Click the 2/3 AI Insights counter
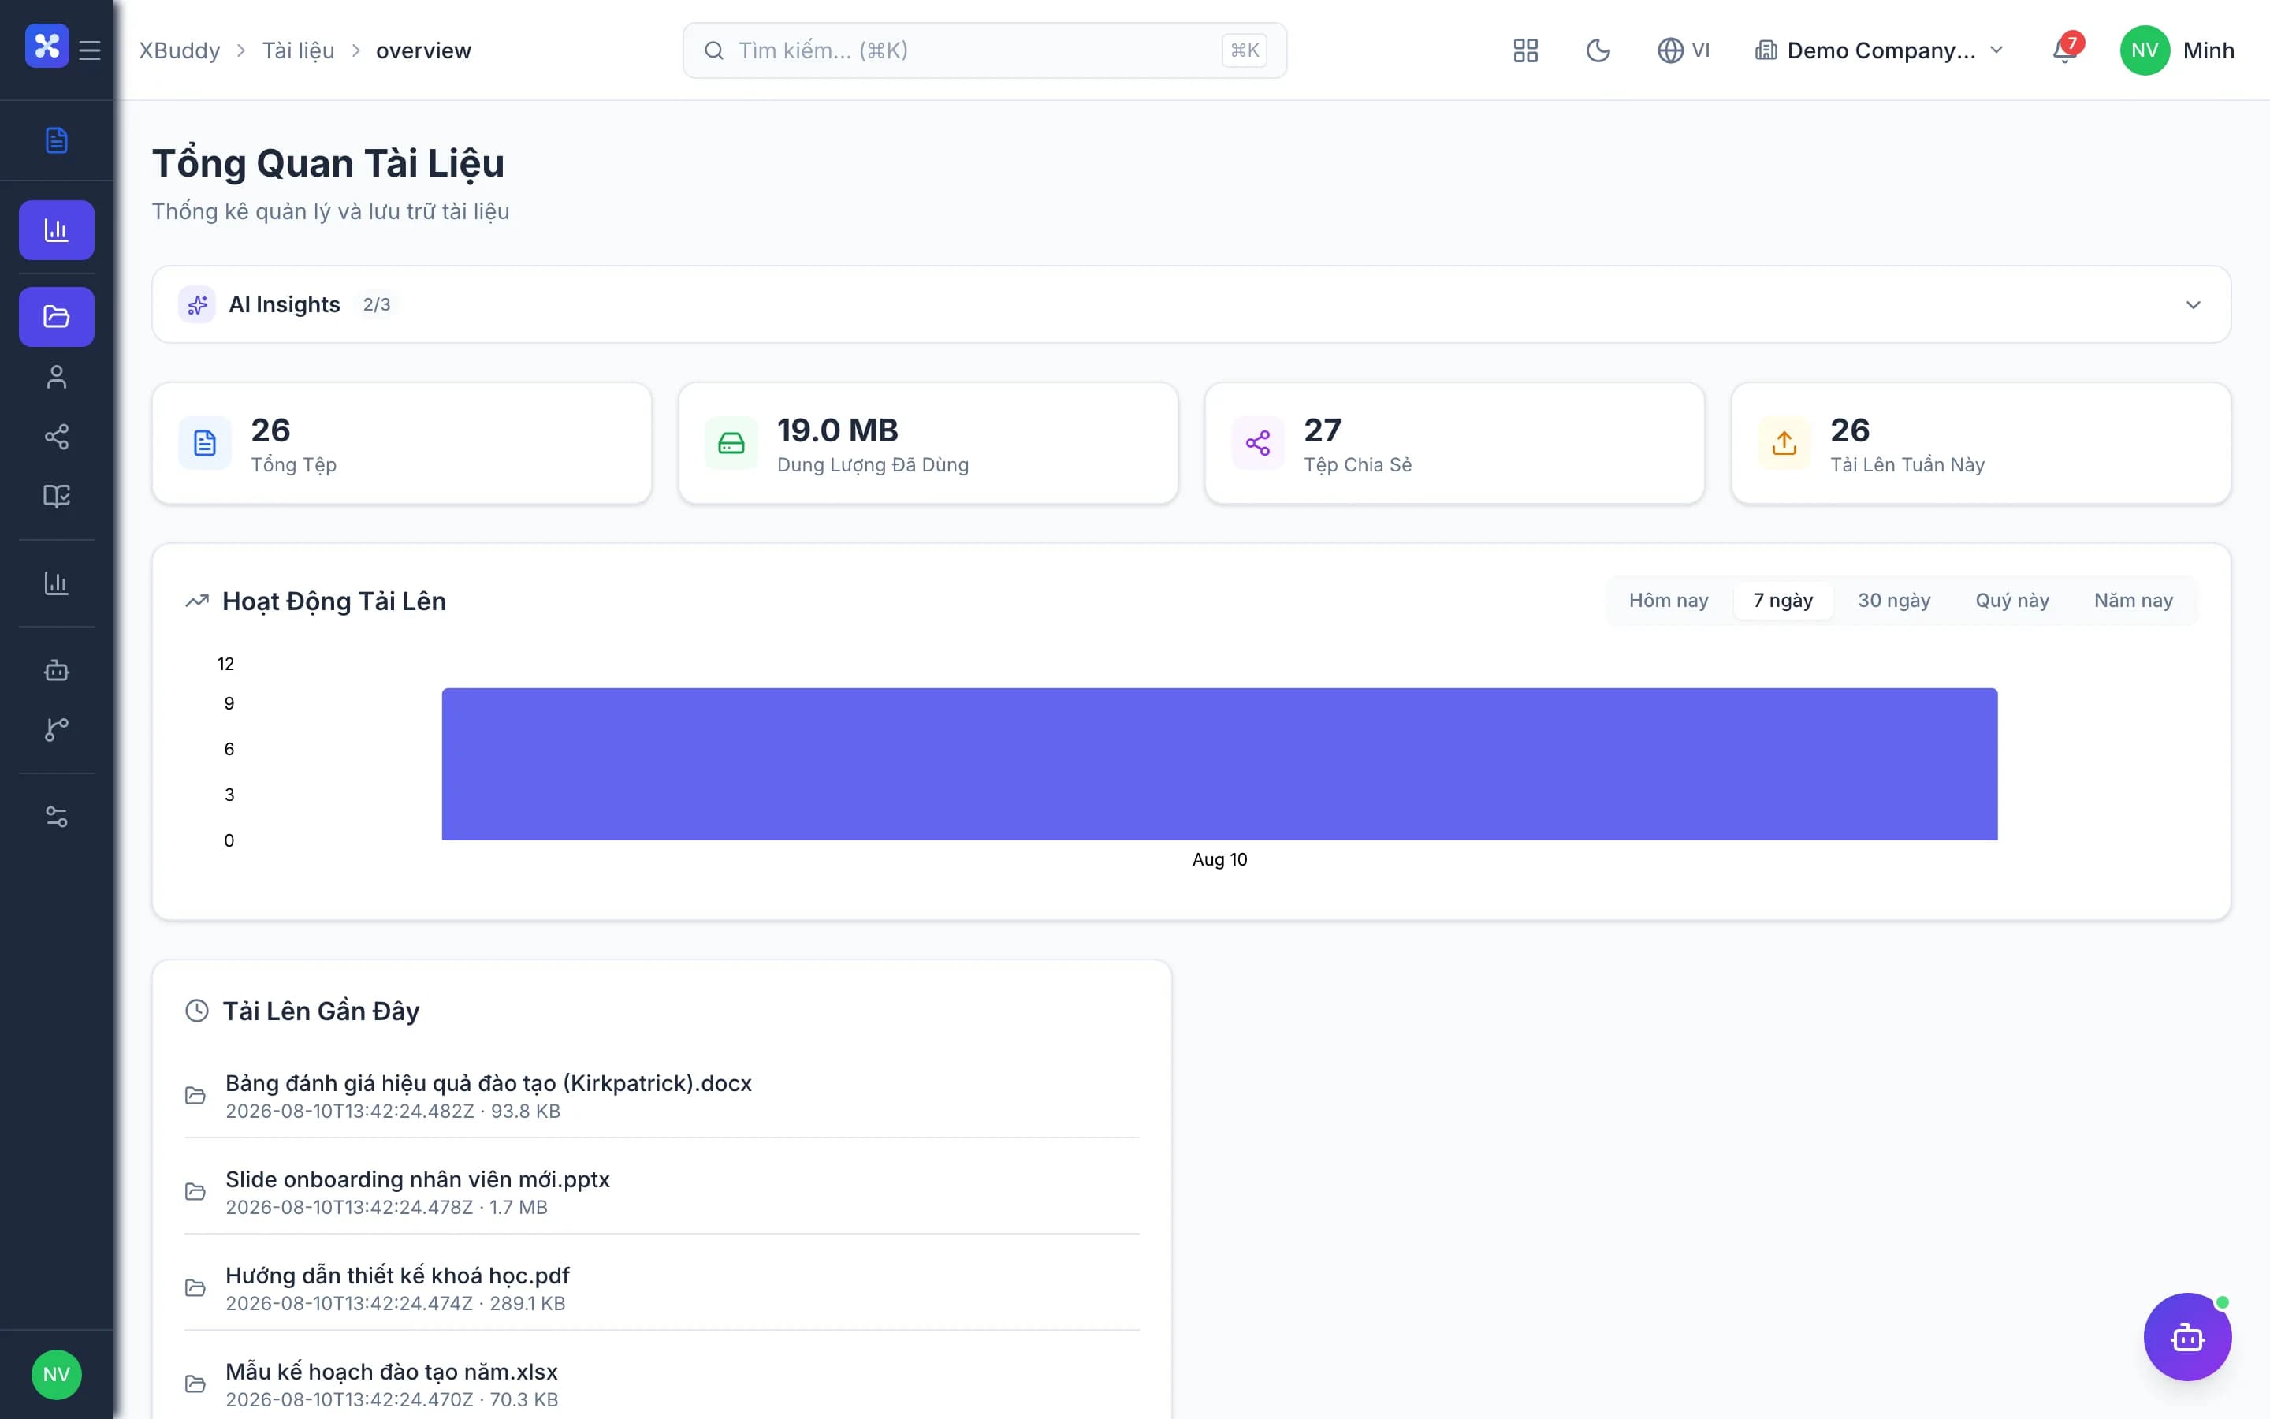 pos(376,305)
